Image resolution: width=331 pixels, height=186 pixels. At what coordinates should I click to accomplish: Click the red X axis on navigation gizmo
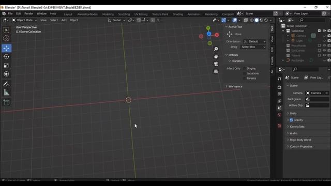coord(217,35)
